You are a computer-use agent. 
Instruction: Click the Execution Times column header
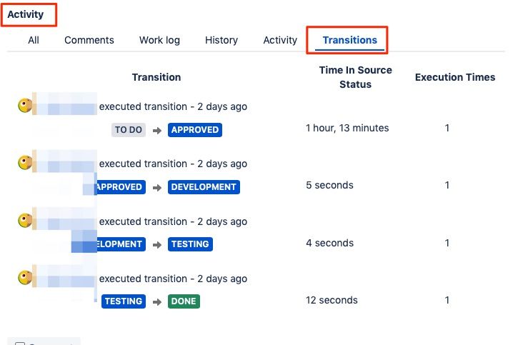[x=455, y=77]
